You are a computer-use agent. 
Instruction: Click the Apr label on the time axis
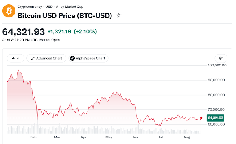(x=83, y=137)
